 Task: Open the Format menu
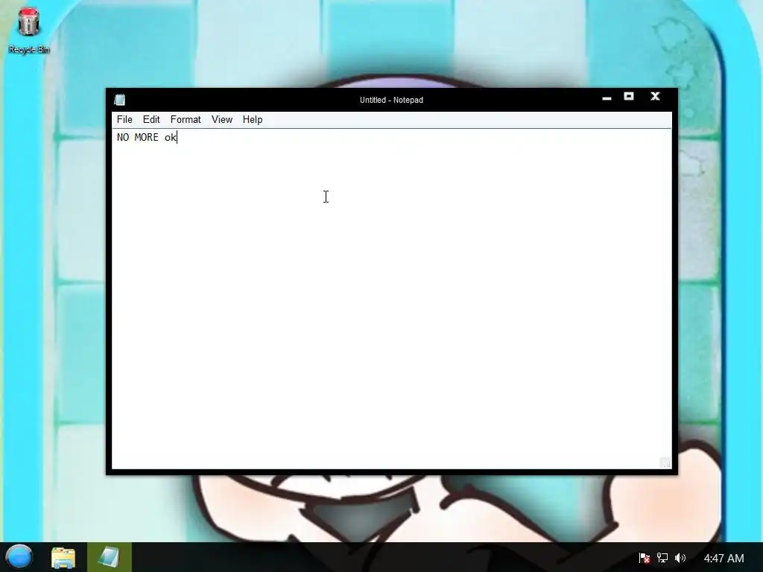[x=186, y=120]
